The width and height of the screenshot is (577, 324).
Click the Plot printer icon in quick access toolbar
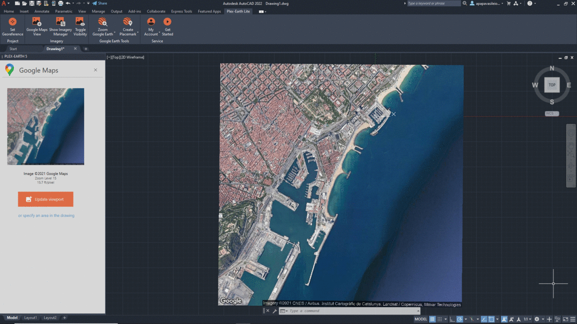pyautogui.click(x=61, y=3)
